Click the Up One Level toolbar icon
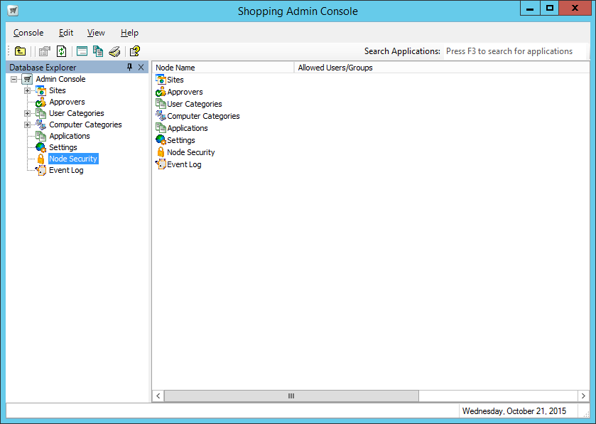The width and height of the screenshot is (596, 424). [x=21, y=51]
